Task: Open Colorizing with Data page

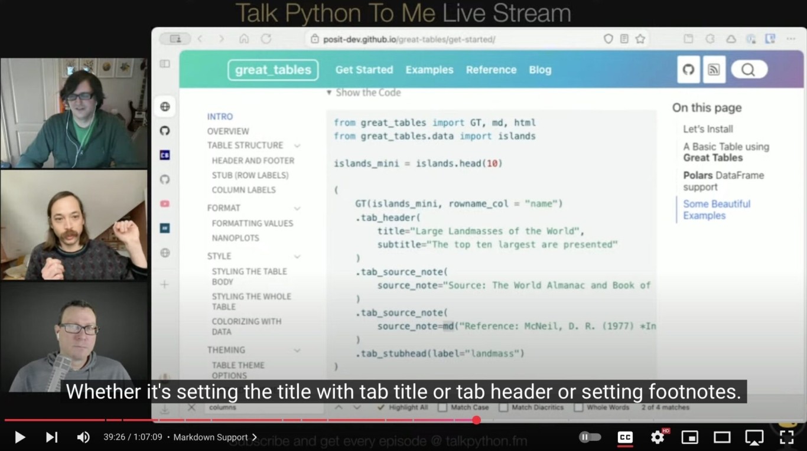Action: tap(246, 326)
